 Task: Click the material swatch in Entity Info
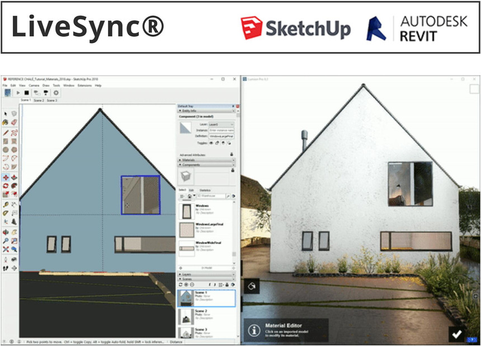(x=185, y=128)
